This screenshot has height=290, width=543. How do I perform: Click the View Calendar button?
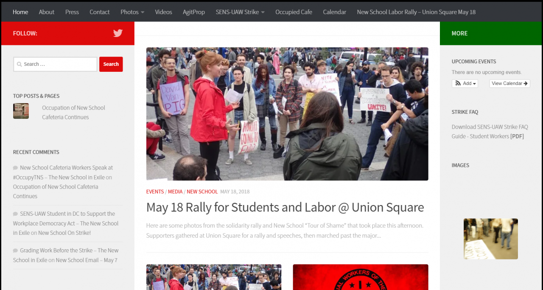510,84
